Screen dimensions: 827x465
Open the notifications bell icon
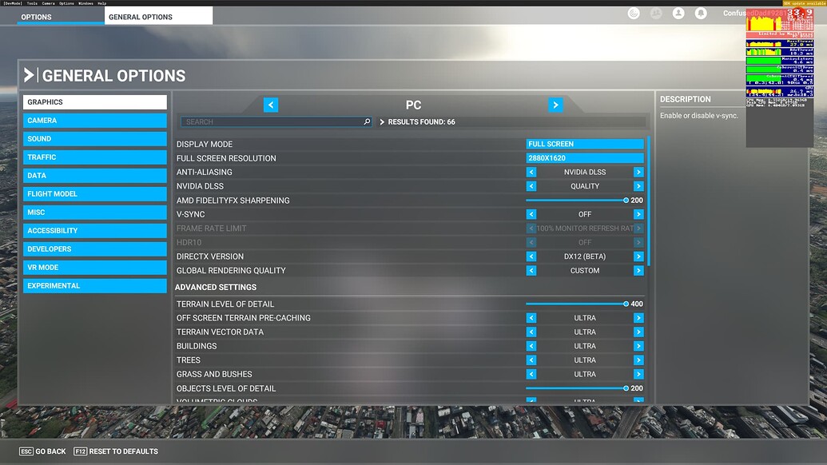pyautogui.click(x=701, y=13)
